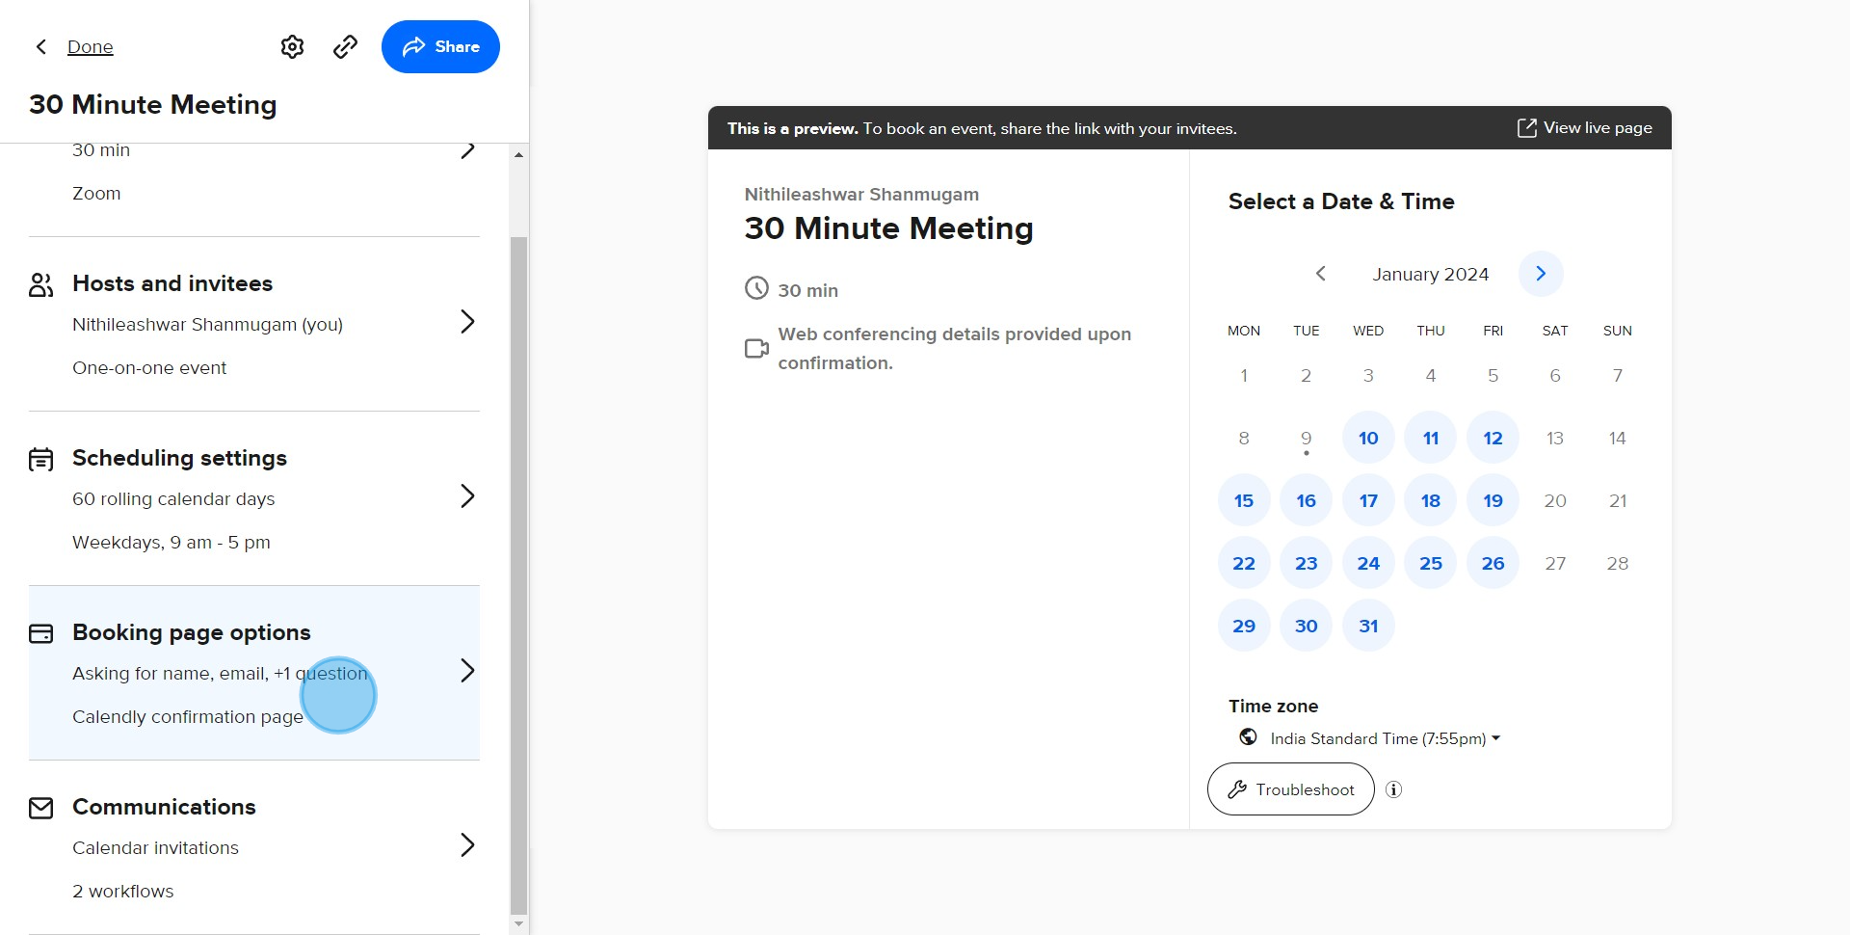Click the Booking page options heading

click(x=192, y=632)
